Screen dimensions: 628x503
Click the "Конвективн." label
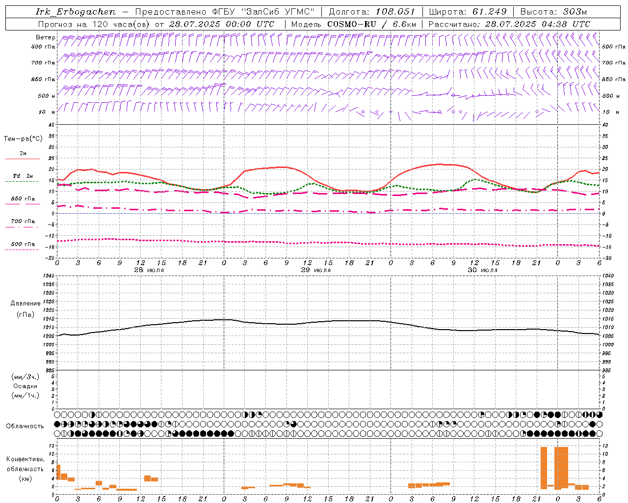26,459
